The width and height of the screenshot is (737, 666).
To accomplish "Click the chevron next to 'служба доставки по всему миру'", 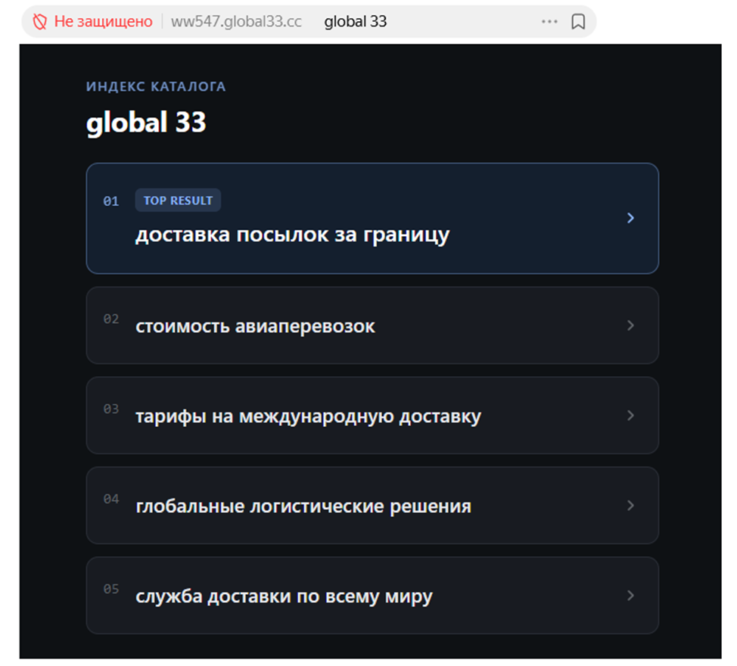I will pyautogui.click(x=631, y=596).
